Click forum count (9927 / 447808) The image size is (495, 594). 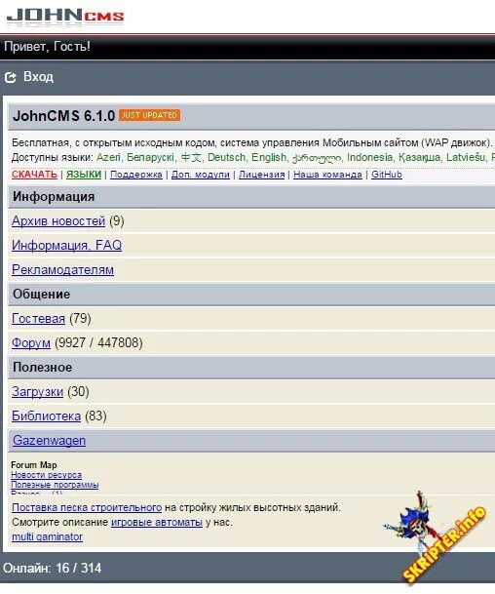[x=98, y=342]
